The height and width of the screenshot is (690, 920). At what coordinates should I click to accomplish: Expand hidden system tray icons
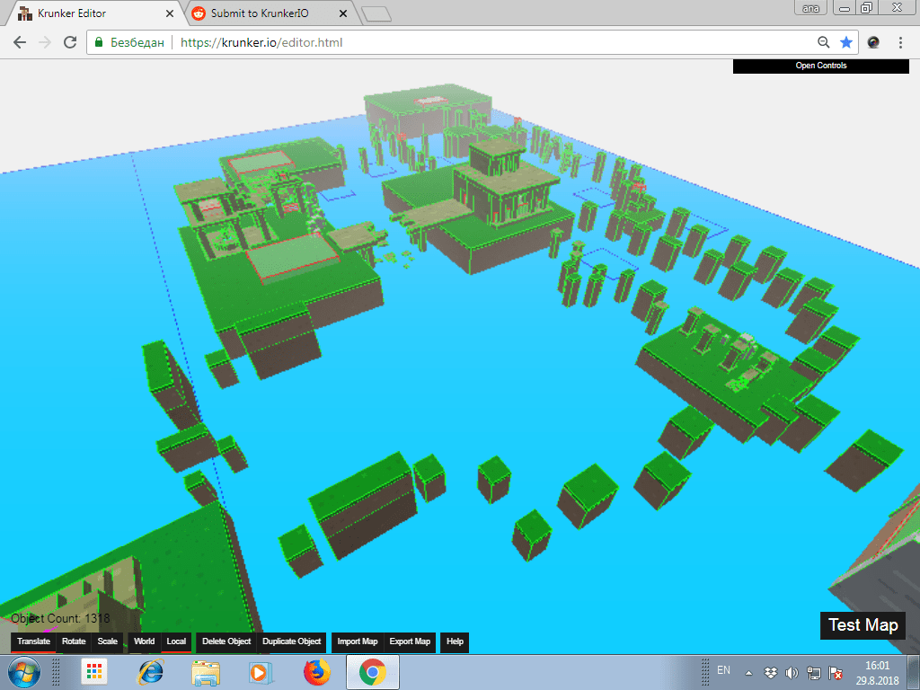(748, 670)
